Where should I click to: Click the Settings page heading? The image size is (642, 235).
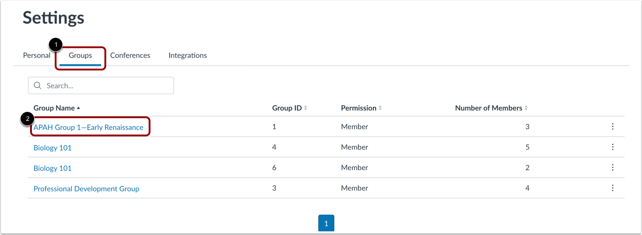[53, 18]
